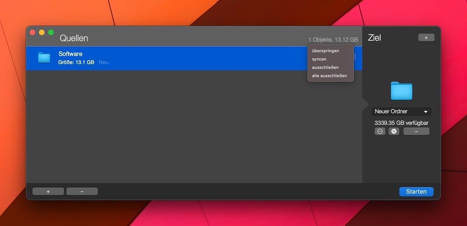Add a source with bottom-left plus button

tap(48, 191)
